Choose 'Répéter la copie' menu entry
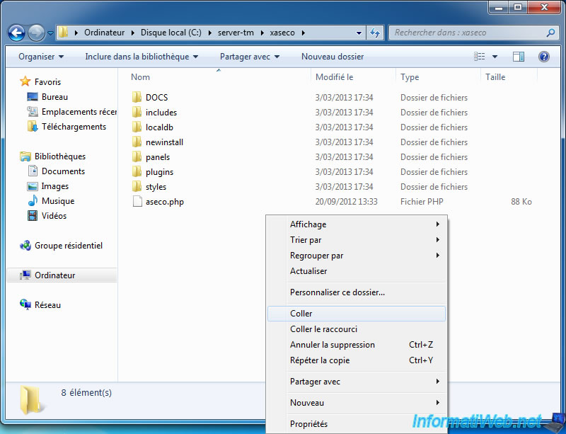This screenshot has height=434, width=566. pyautogui.click(x=357, y=360)
